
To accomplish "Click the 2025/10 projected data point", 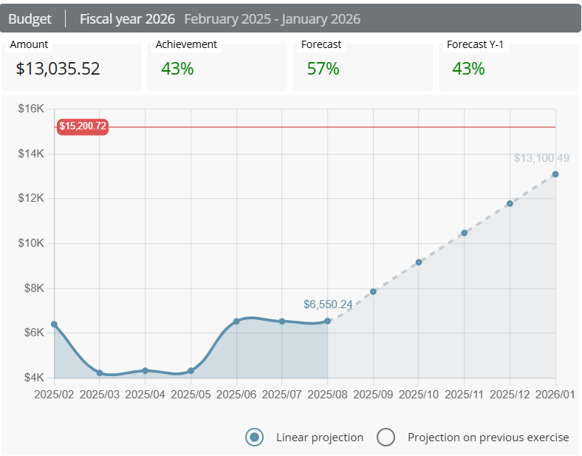I will [419, 262].
